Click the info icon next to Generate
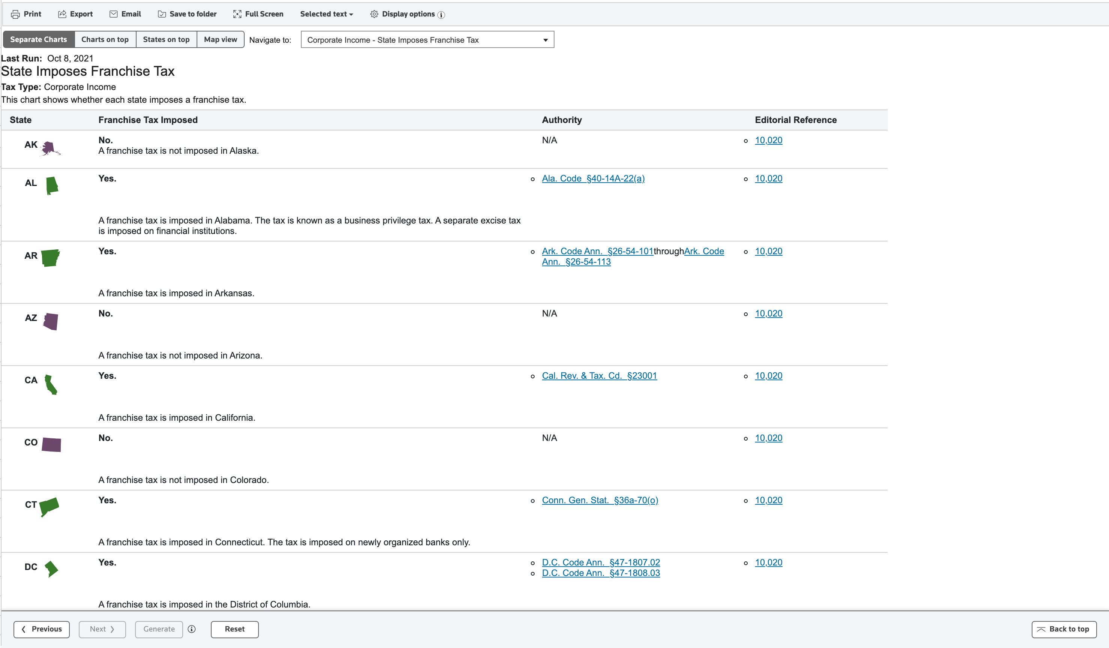Image resolution: width=1109 pixels, height=648 pixels. pyautogui.click(x=191, y=629)
